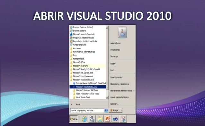The width and height of the screenshot is (205, 126).
Task: Click the Internet Explorer (64 bits) icon
Action: (x=71, y=27)
